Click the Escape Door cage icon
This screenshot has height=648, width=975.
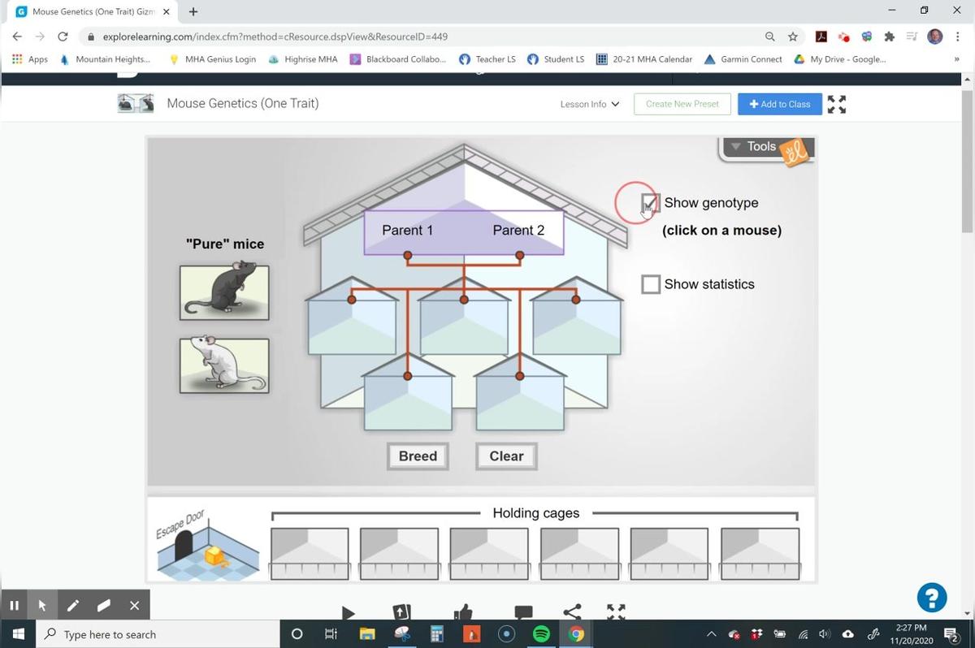[207, 545]
